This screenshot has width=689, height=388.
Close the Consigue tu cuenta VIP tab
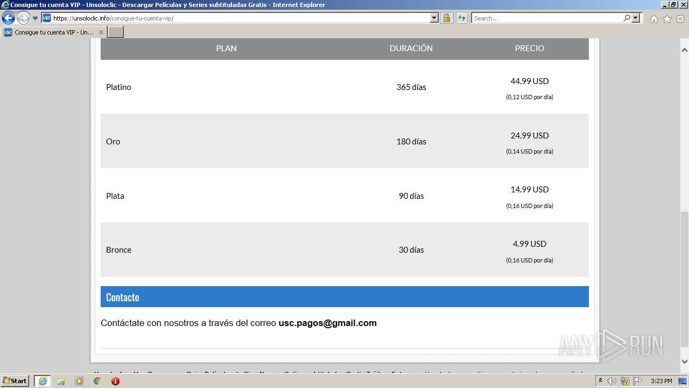101,32
